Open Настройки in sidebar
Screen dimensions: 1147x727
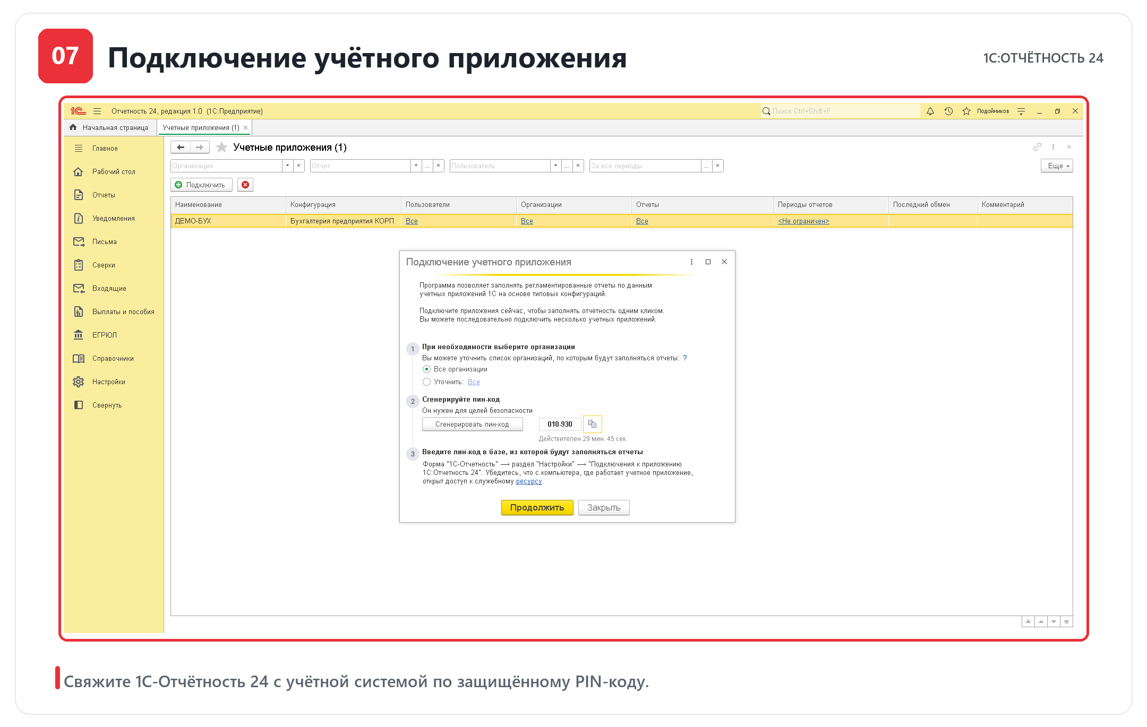114,382
